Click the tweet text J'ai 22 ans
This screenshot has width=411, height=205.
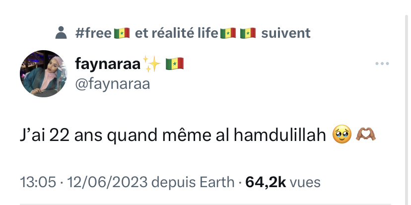pyautogui.click(x=61, y=136)
